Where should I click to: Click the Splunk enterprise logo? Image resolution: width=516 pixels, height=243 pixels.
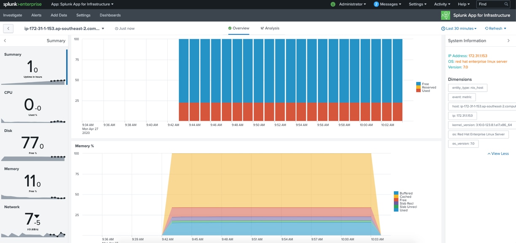[x=22, y=4]
